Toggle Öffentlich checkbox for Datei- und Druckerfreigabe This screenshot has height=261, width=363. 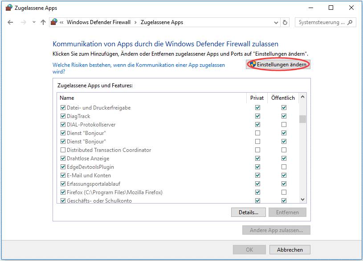tap(284, 108)
